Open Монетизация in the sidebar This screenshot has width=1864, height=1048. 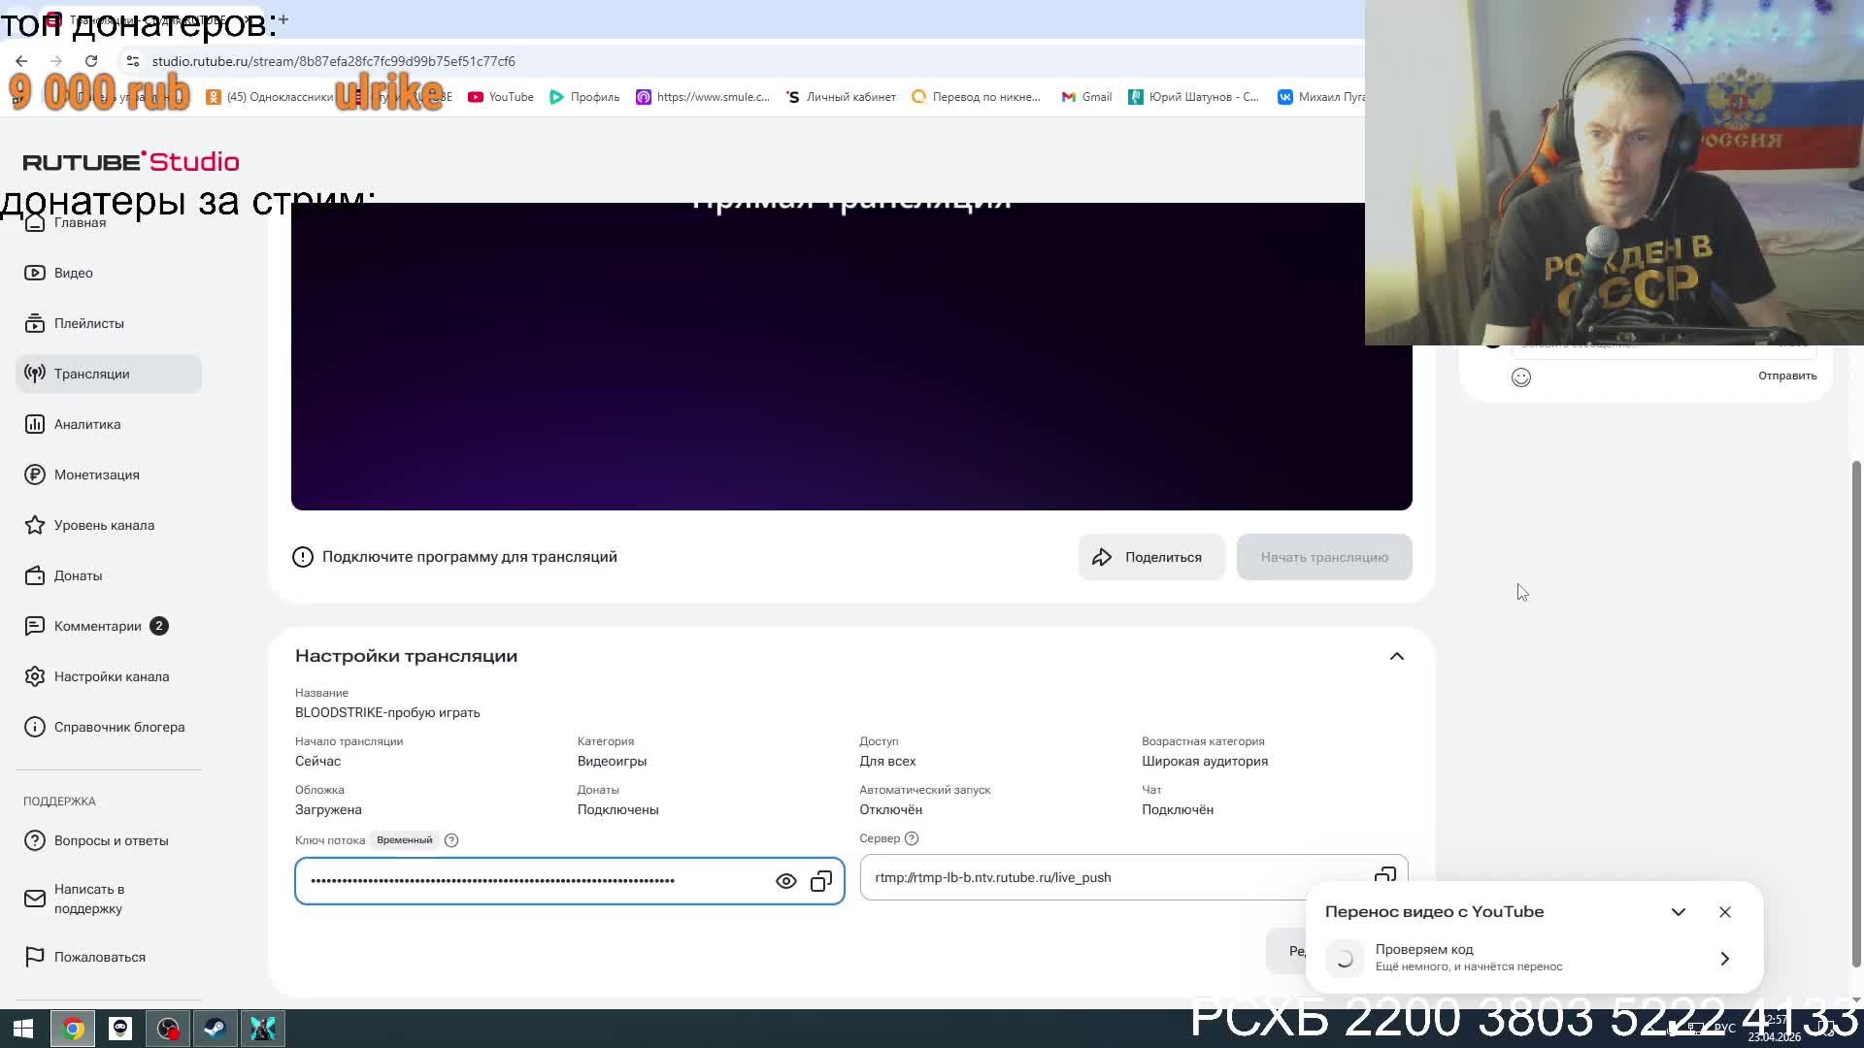click(x=96, y=475)
